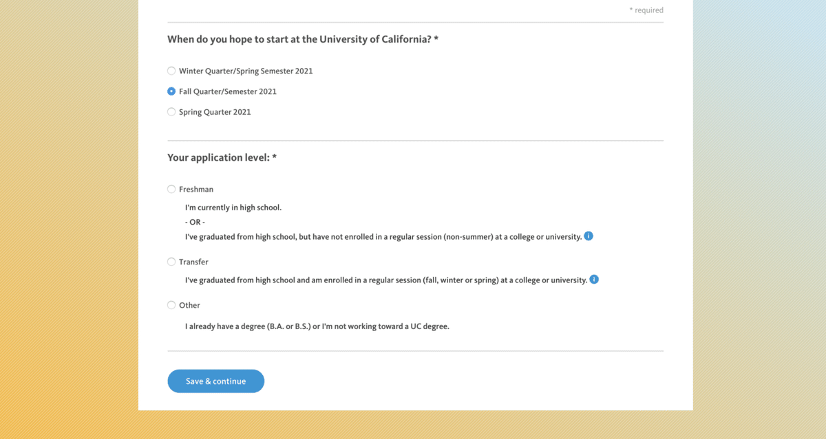Click "I'm currently in high school." text
826x439 pixels.
[x=233, y=207]
